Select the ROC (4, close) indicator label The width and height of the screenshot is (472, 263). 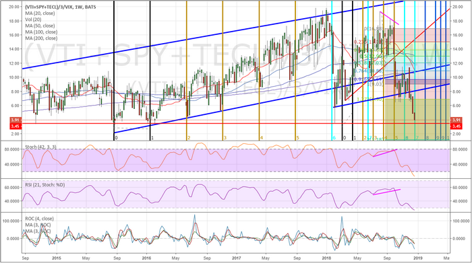click(x=39, y=219)
